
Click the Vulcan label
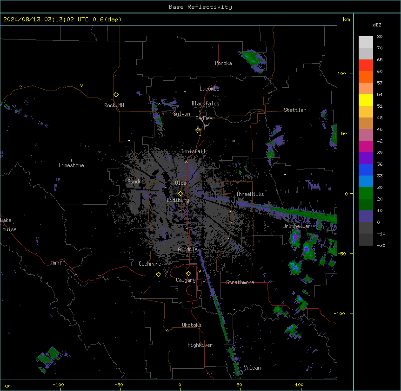pyautogui.click(x=253, y=368)
